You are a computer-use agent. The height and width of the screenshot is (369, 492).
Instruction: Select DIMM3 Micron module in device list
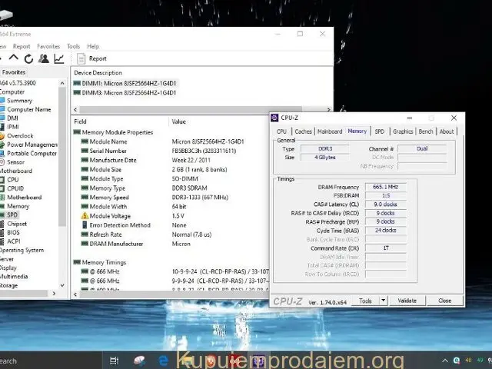(127, 93)
